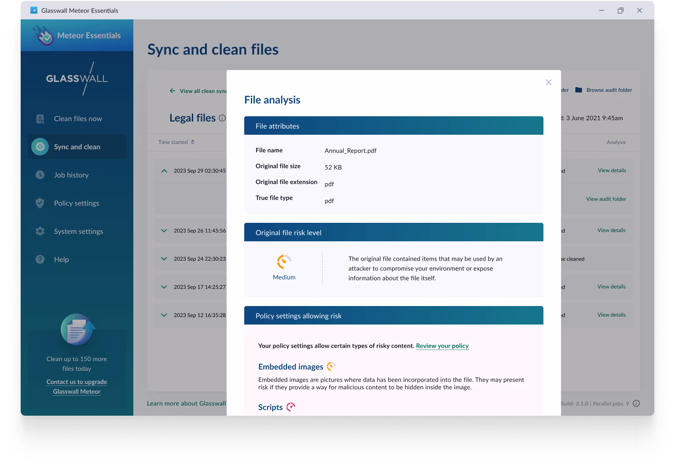Image resolution: width=675 pixels, height=465 pixels.
Task: Click the back arrow beside View all clean sync
Action: [172, 91]
